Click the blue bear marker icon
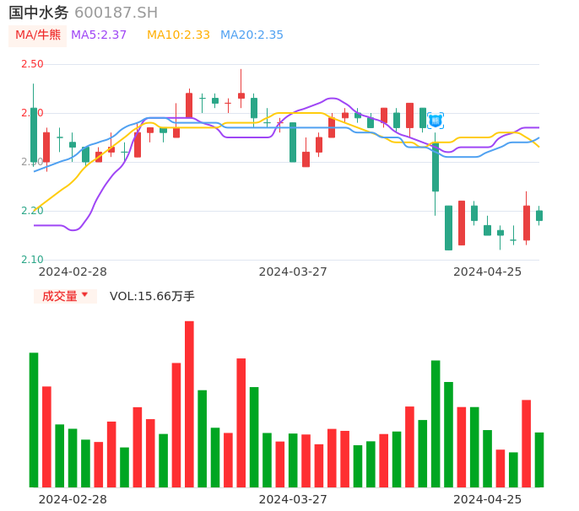 point(436,121)
